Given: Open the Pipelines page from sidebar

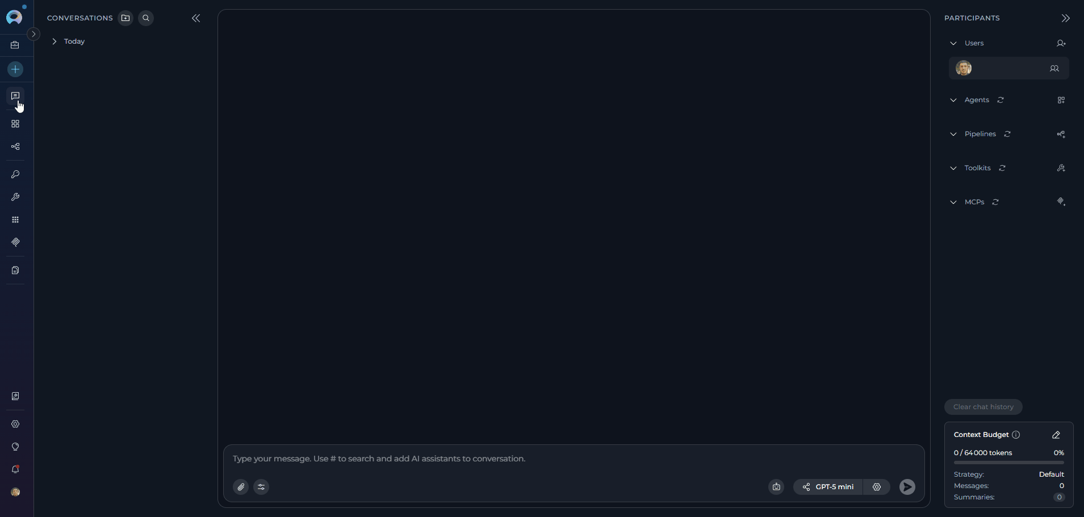Looking at the screenshot, I should (x=15, y=146).
